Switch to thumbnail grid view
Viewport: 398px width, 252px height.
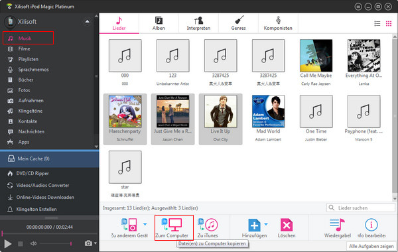389,24
